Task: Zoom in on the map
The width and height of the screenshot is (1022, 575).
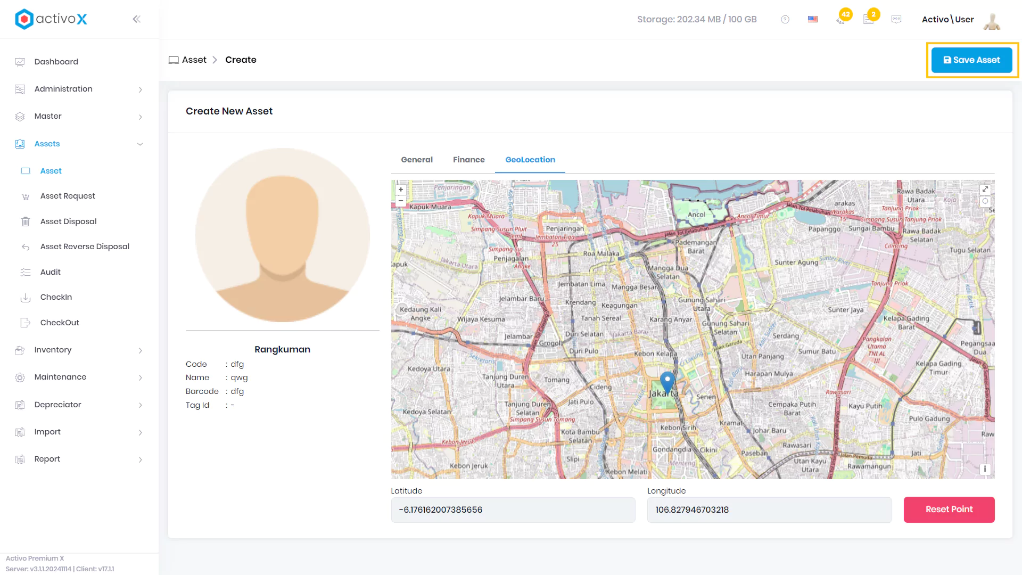Action: coord(401,190)
